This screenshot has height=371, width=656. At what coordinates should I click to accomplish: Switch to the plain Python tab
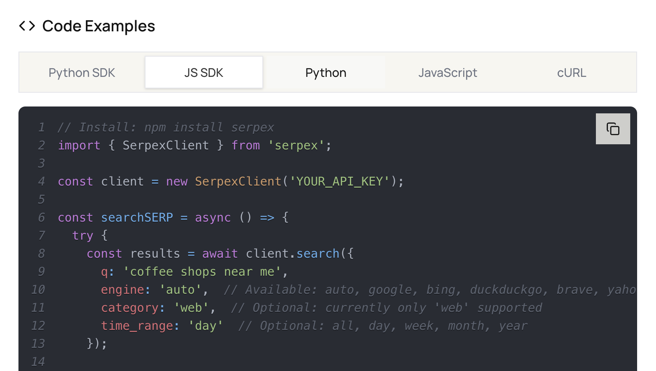[x=325, y=72]
